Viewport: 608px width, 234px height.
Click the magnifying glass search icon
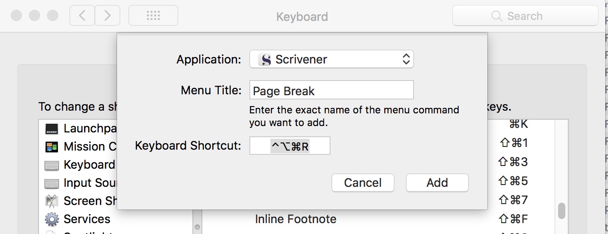tap(497, 16)
